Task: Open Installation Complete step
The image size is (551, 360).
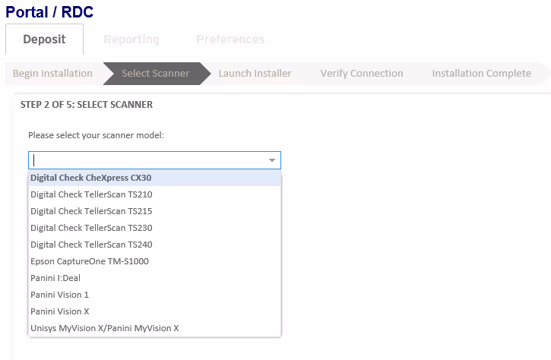Action: coord(481,74)
